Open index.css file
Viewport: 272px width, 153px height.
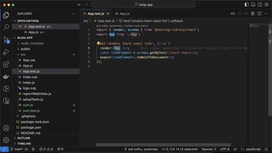tap(46, 77)
